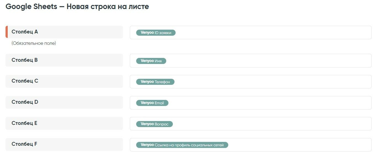The image size is (376, 157).
Task: Focus the Столбец C input field
Action: click(x=273, y=82)
